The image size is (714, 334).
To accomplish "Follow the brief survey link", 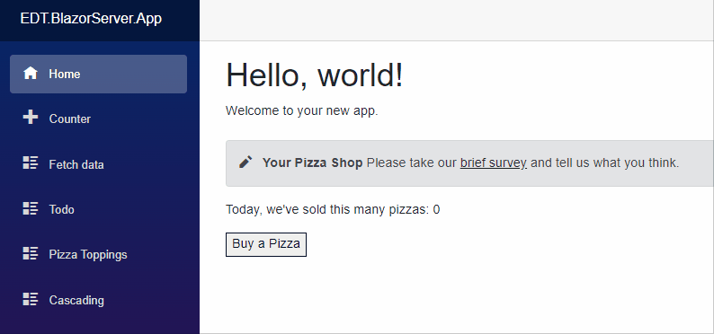I will click(x=494, y=163).
